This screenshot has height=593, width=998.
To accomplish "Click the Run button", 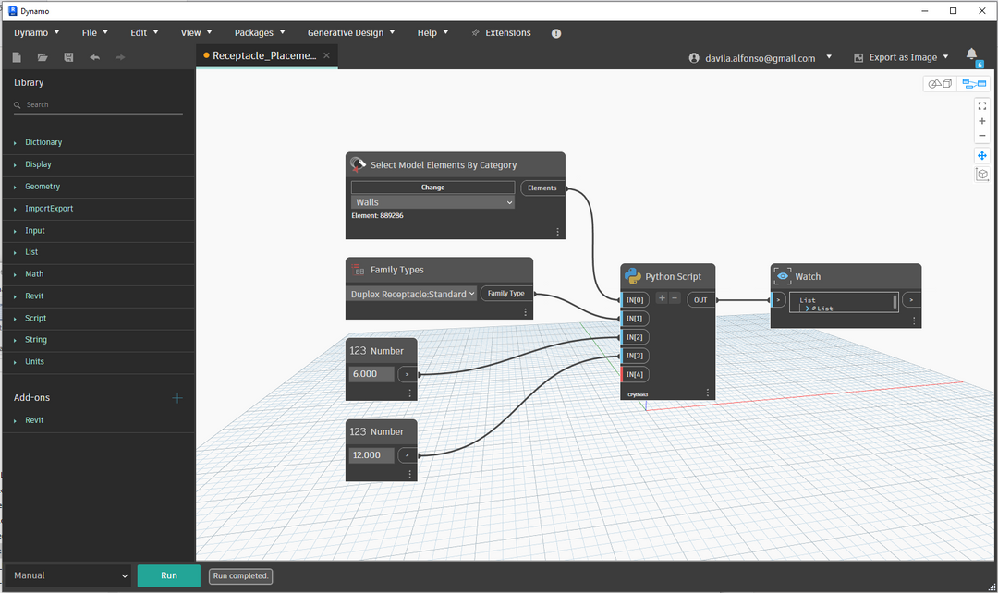I will (169, 575).
